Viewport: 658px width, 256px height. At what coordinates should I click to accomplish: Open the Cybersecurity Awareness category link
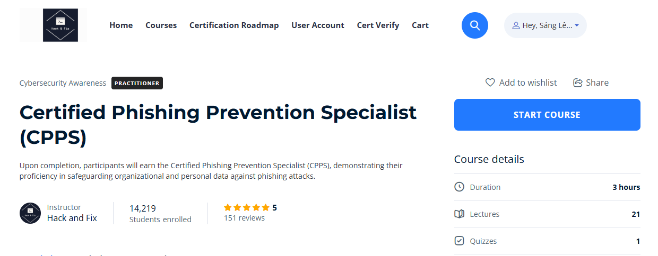click(63, 83)
